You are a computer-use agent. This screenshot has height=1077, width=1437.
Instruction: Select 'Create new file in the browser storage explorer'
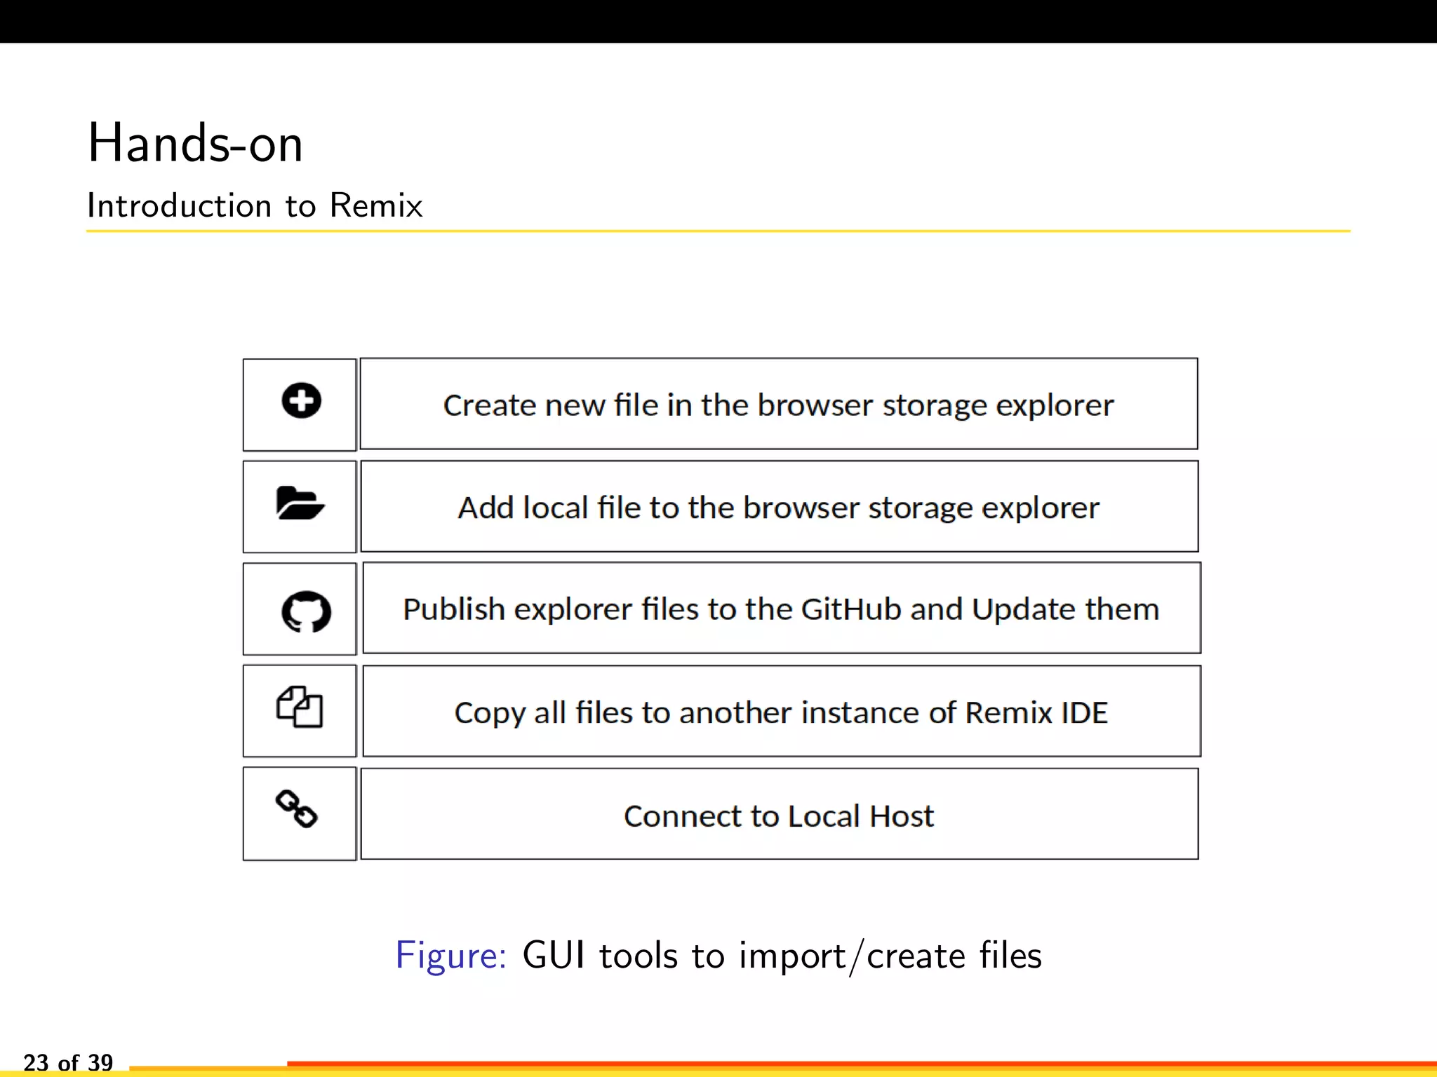coord(778,405)
